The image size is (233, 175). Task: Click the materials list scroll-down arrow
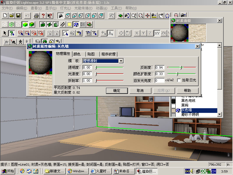(220, 114)
